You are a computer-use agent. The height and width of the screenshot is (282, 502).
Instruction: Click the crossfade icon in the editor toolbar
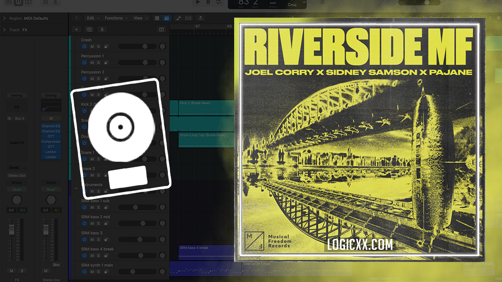189,18
